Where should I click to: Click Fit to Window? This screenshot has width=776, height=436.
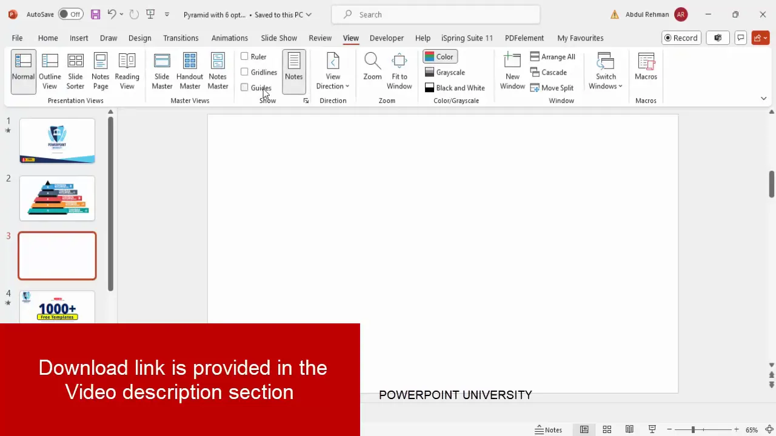[x=400, y=71]
